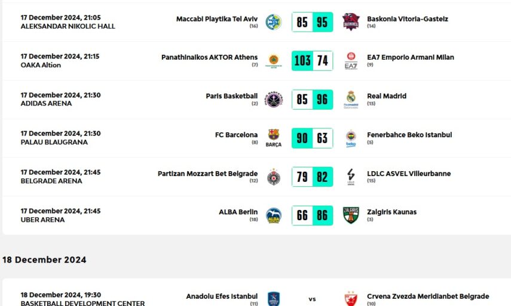
Task: Click the Real Madrid crest
Action: pos(351,100)
